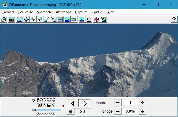
Task: Move window to top-right corner icon
Action: coord(40,19)
